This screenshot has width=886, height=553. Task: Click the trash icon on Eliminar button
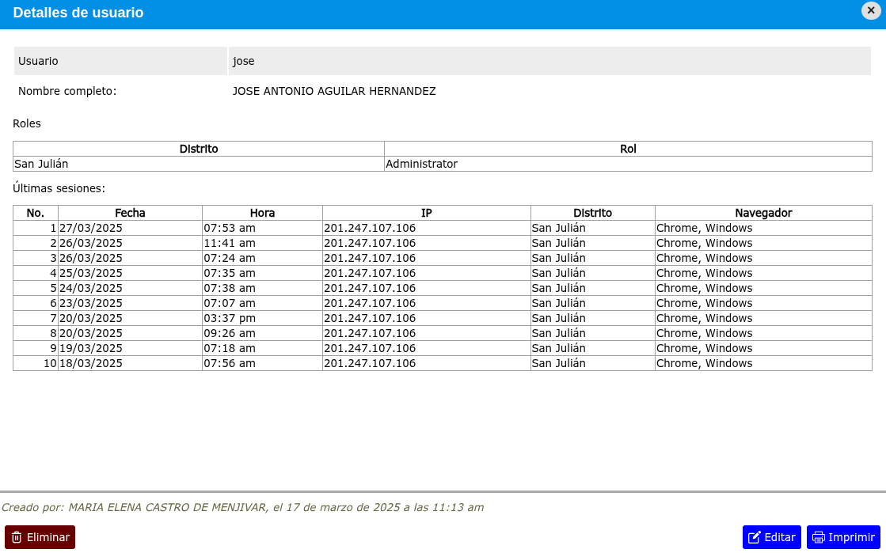17,537
